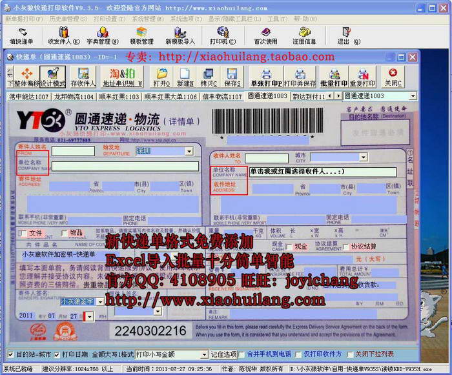Viewport: 452px width, 375px height.
Task: Switch to 龙邦物流1104 tab
Action: point(74,97)
